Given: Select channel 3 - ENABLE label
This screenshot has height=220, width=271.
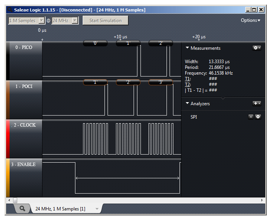Looking at the screenshot, I should pos(23,165).
